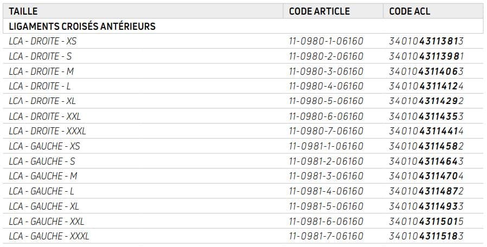Screen dimensions: 487x247
Task: Click ACL code 3401043114414
Action: [426, 131]
